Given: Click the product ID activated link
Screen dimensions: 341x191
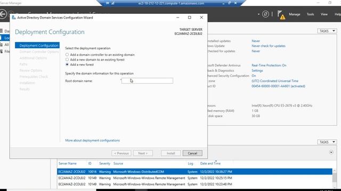Looking at the screenshot, I should [x=278, y=86].
